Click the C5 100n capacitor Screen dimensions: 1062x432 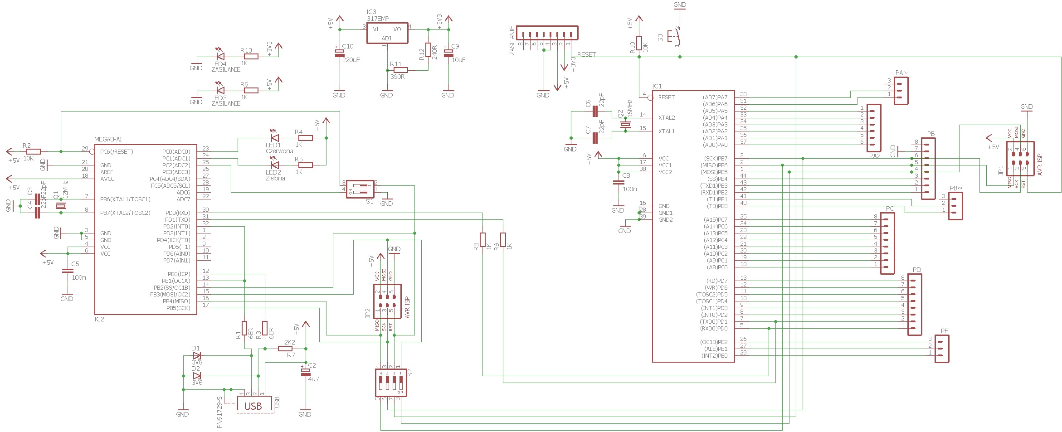tap(68, 271)
